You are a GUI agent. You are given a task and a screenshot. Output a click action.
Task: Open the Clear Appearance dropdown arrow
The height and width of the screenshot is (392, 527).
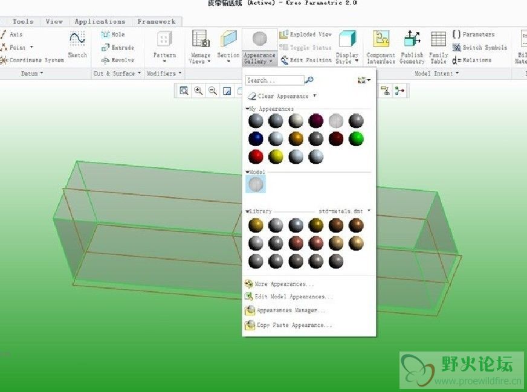point(315,95)
